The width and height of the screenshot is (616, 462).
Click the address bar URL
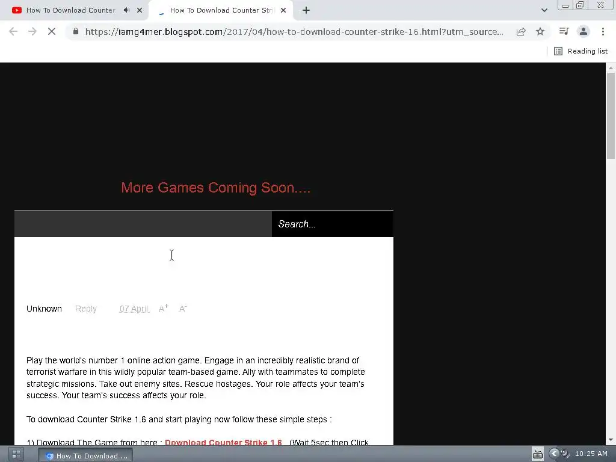click(294, 31)
